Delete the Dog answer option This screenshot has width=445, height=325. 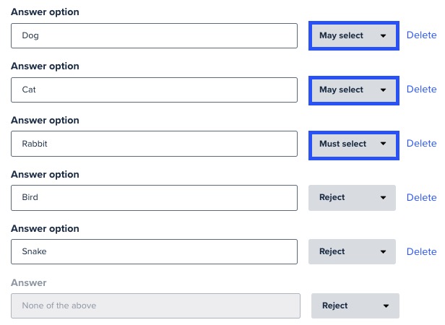click(421, 35)
